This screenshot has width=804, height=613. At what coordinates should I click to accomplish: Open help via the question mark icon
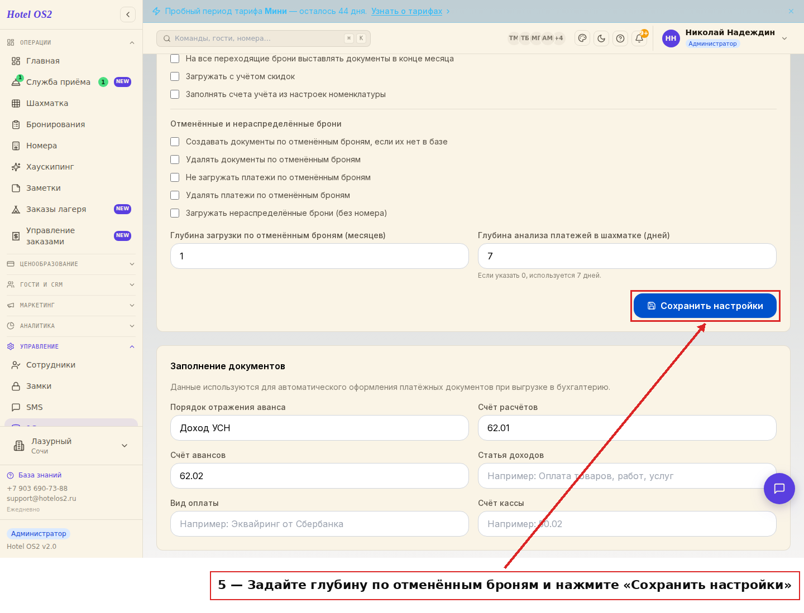pos(620,38)
